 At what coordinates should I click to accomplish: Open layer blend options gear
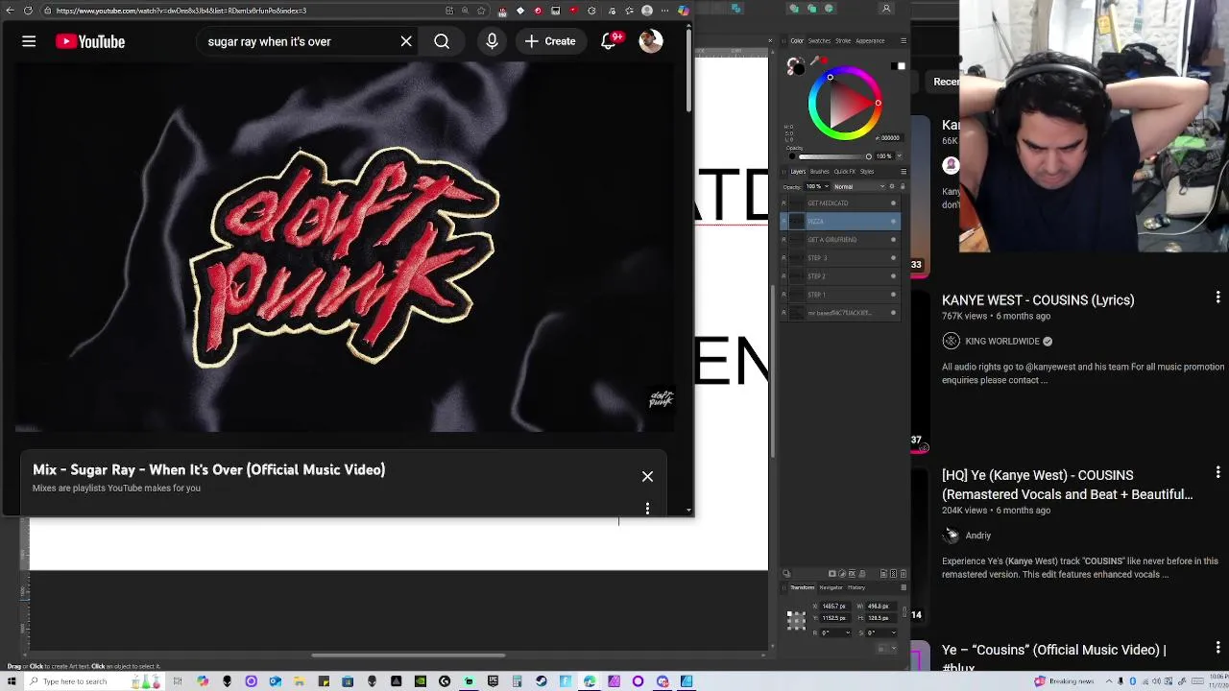[x=892, y=186]
